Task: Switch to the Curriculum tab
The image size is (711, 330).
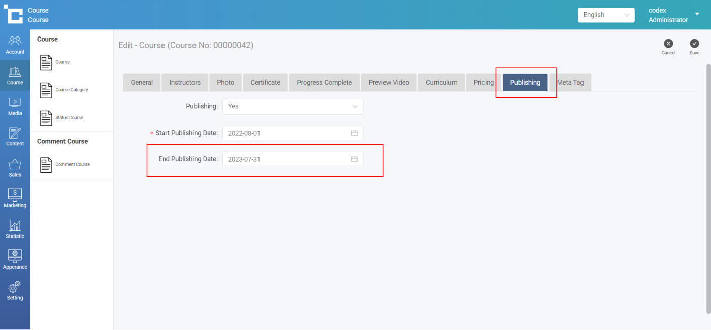Action: [x=441, y=83]
